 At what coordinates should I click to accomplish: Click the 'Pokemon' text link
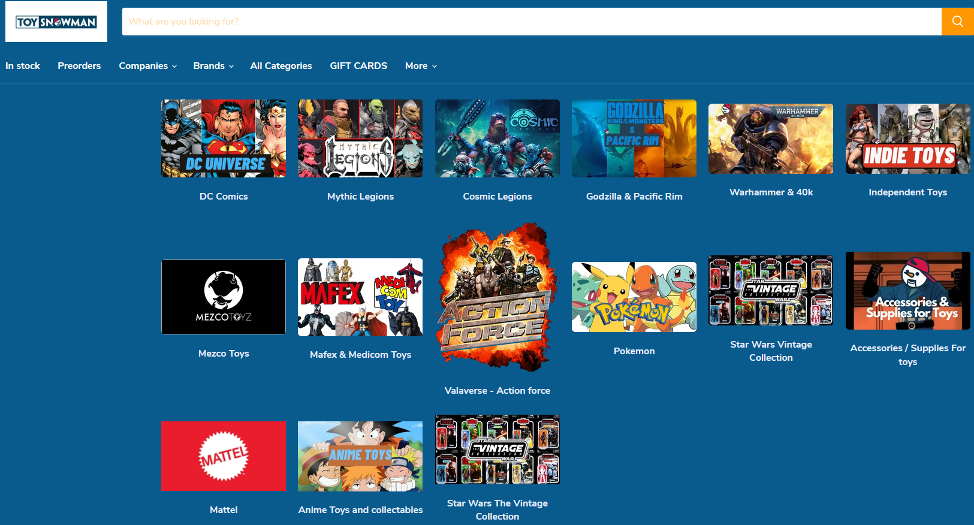click(x=634, y=351)
